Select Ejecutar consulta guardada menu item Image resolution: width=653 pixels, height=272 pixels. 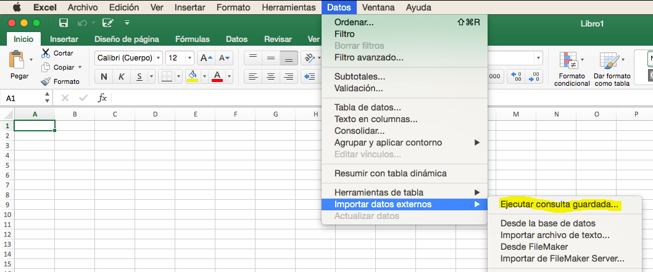point(560,204)
